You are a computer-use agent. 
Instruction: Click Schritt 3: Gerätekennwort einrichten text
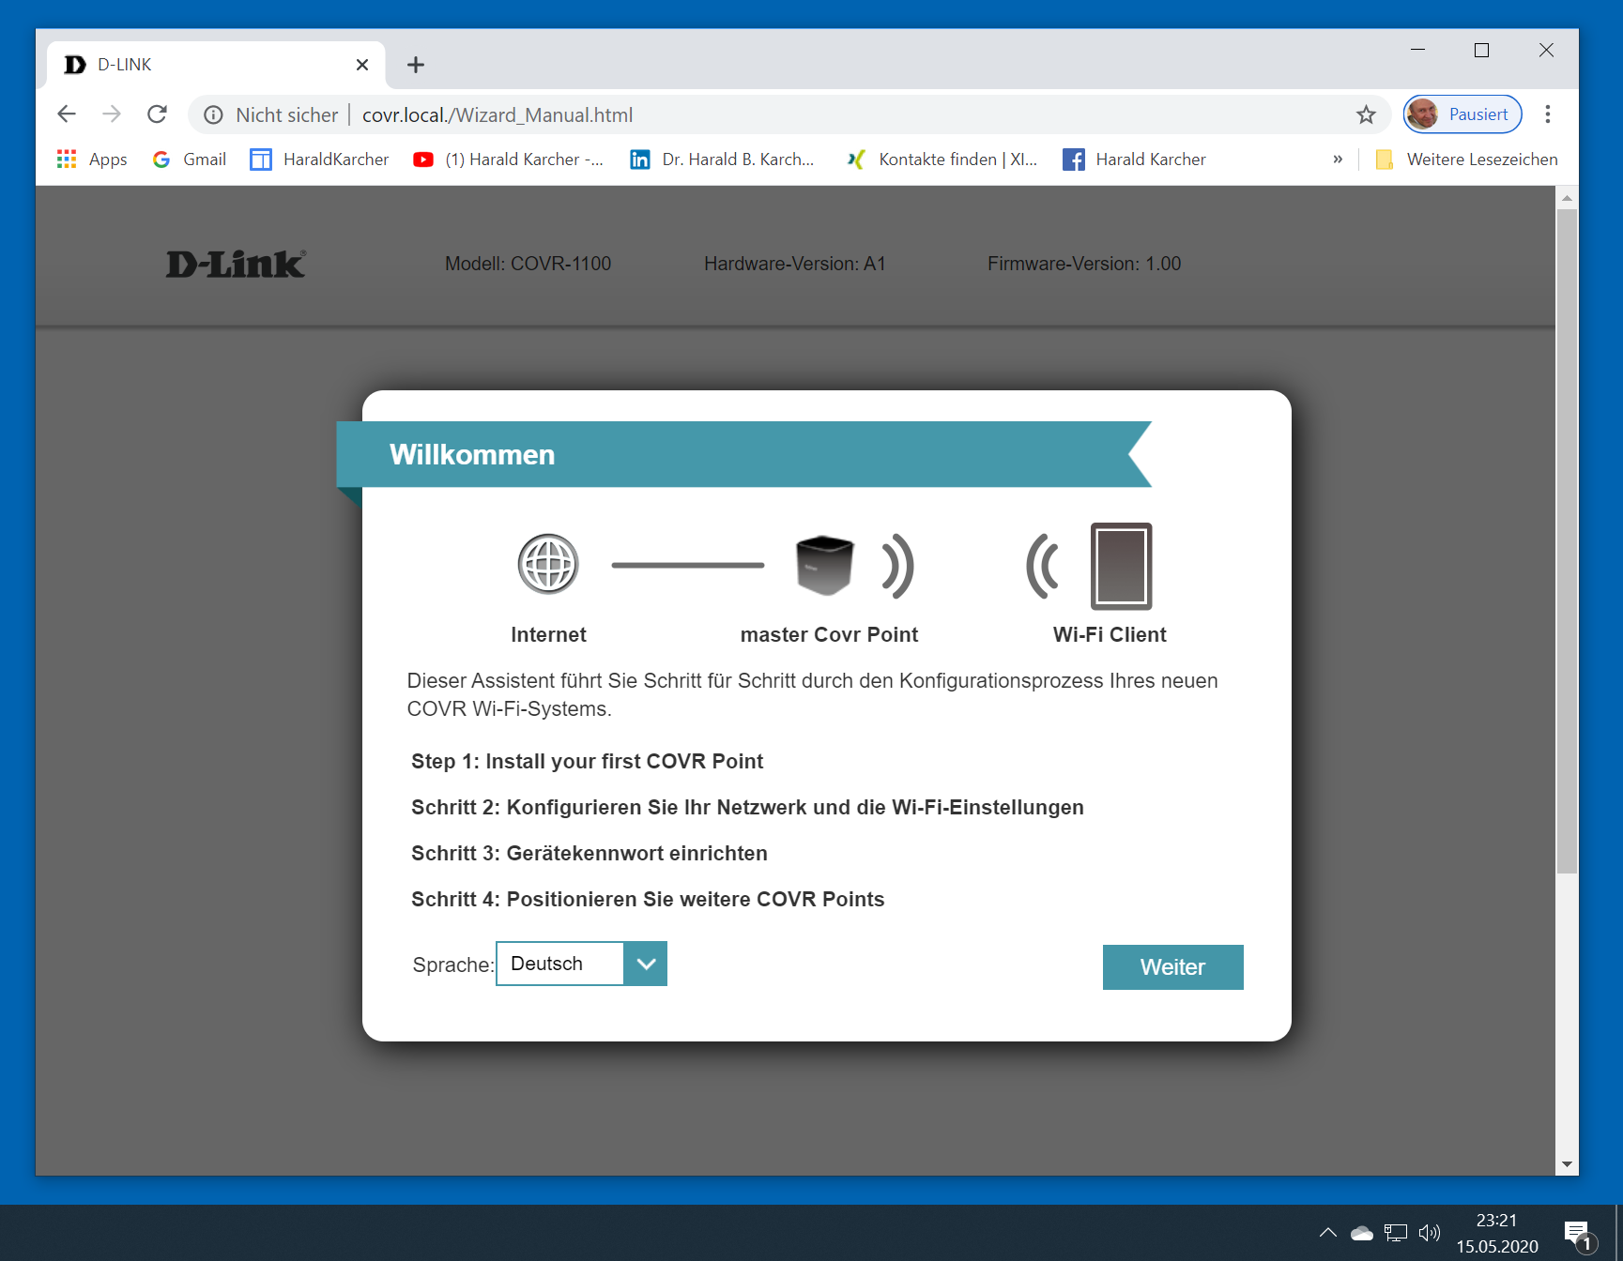coord(589,853)
